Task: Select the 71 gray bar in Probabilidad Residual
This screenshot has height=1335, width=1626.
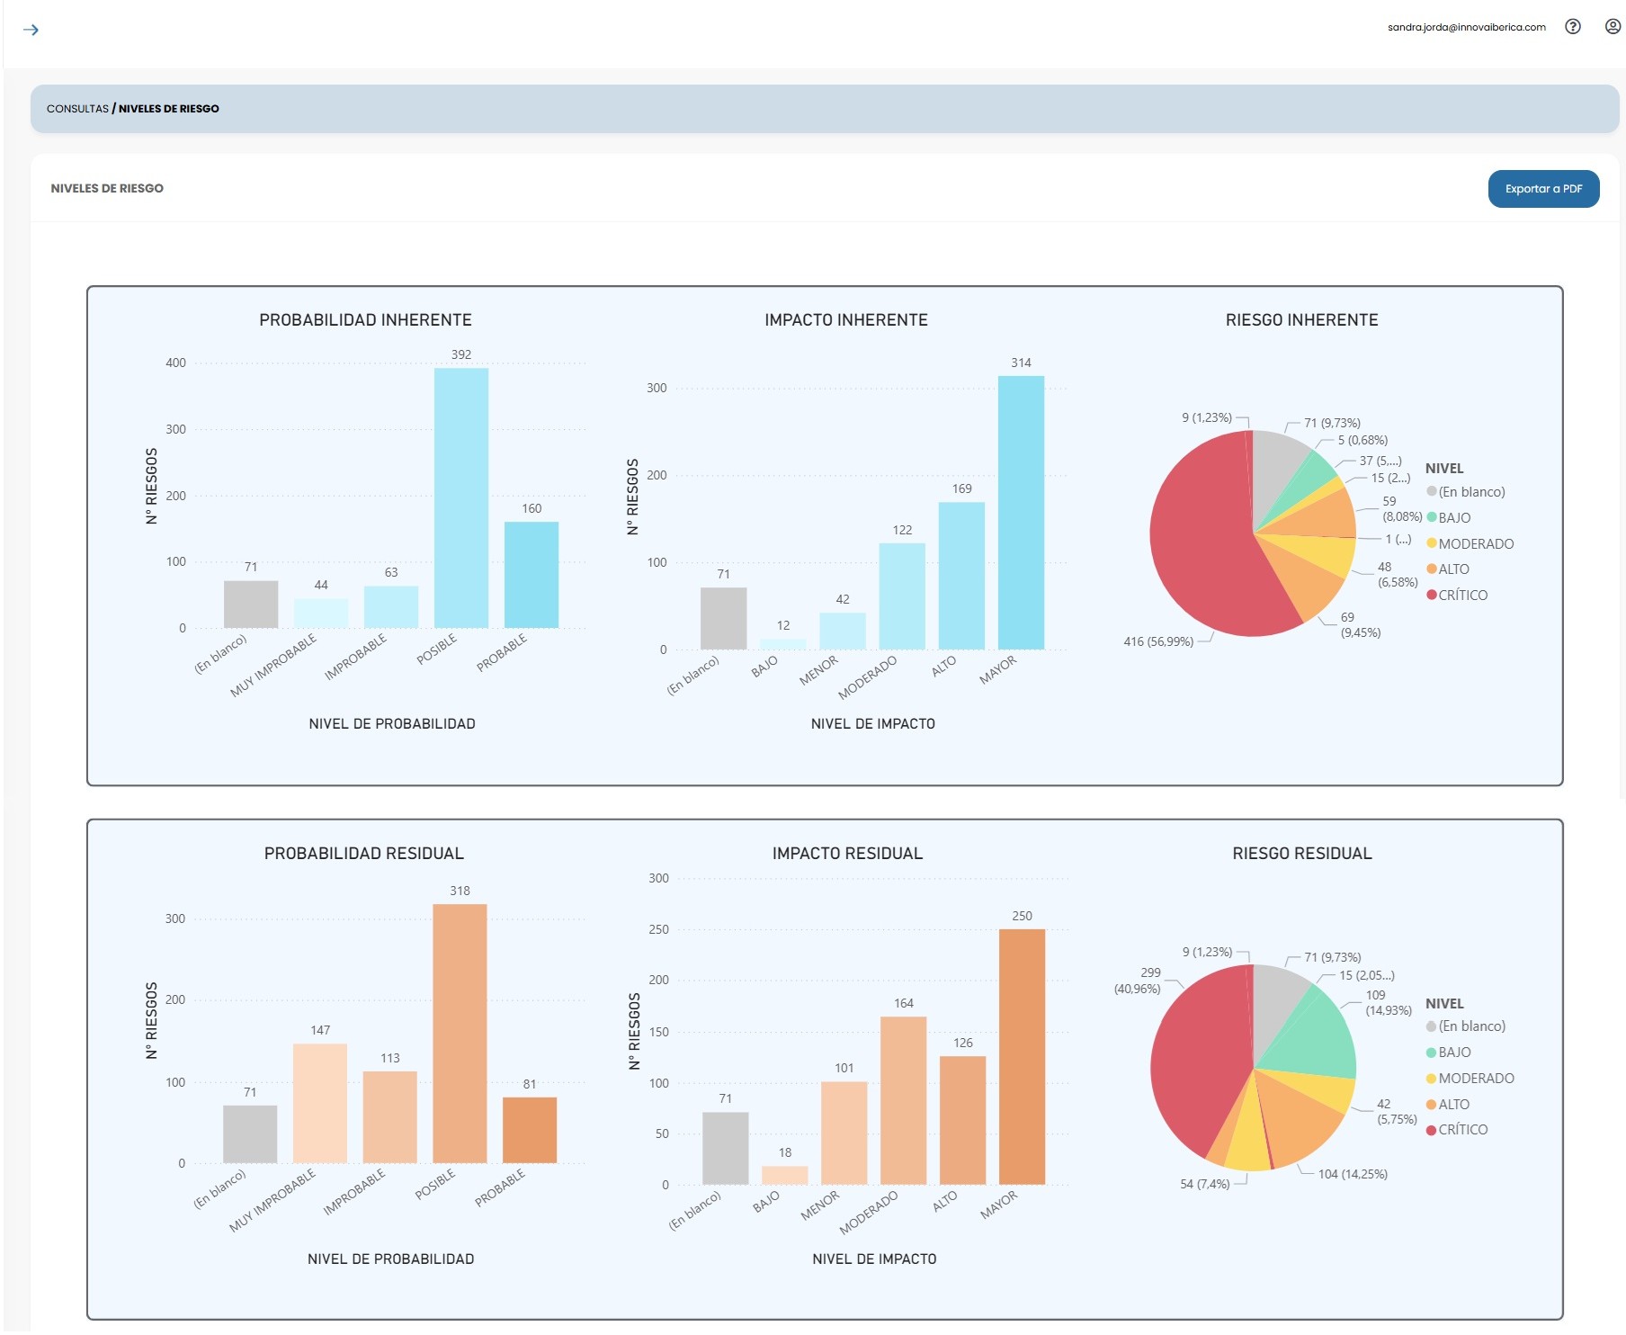Action: point(250,1134)
